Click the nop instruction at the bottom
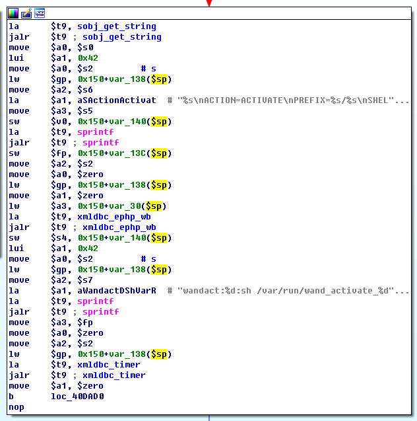Viewport: 417px width, 421px height. click(16, 407)
